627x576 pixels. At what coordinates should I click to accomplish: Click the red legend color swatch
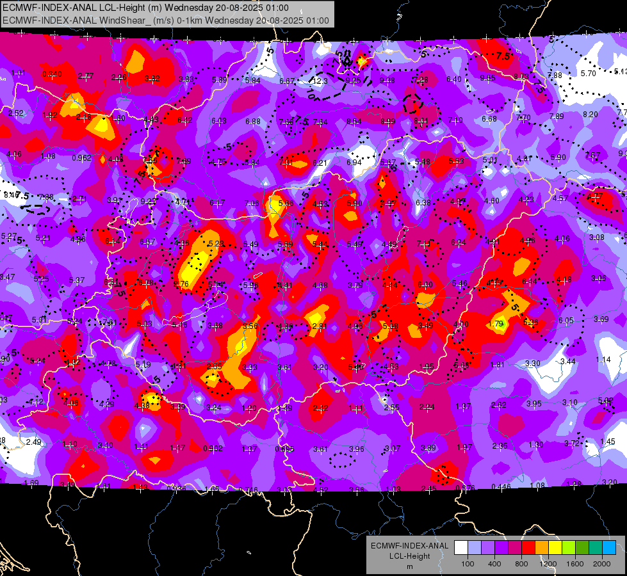[x=528, y=548]
